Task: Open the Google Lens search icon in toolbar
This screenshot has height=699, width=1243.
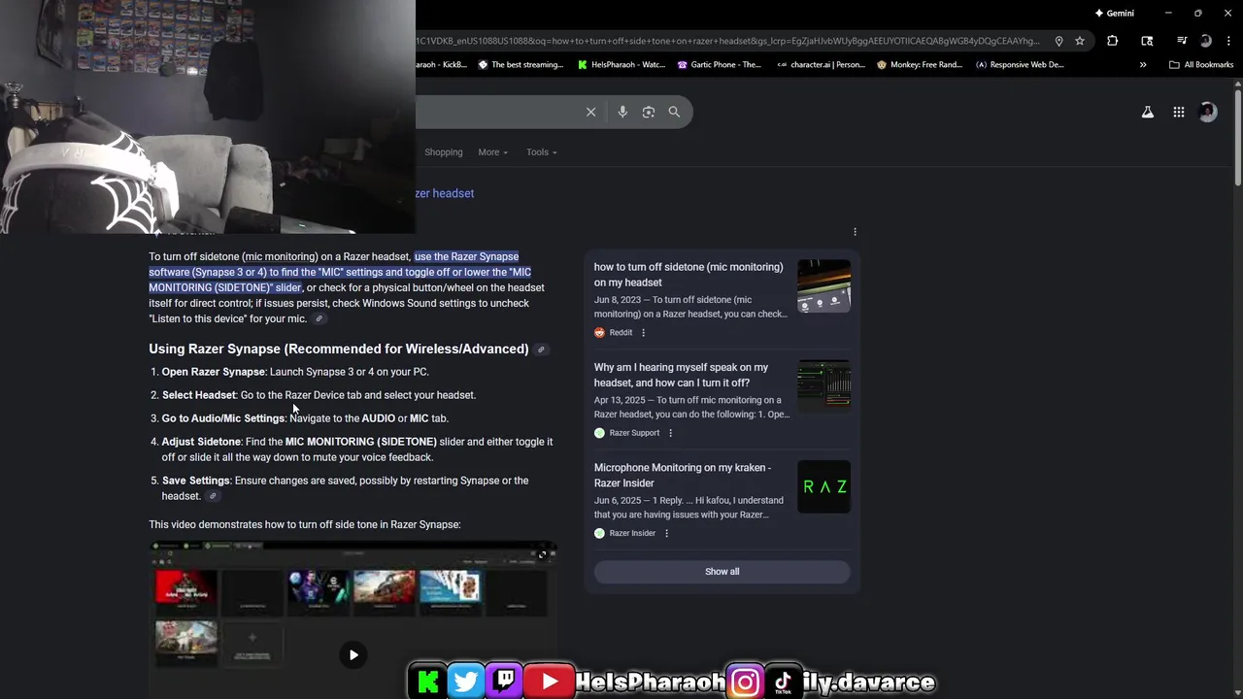Action: 1147,41
